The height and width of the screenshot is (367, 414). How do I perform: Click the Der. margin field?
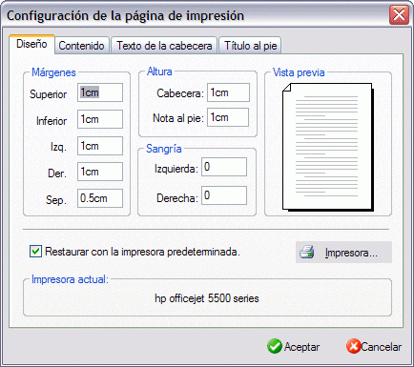point(100,172)
